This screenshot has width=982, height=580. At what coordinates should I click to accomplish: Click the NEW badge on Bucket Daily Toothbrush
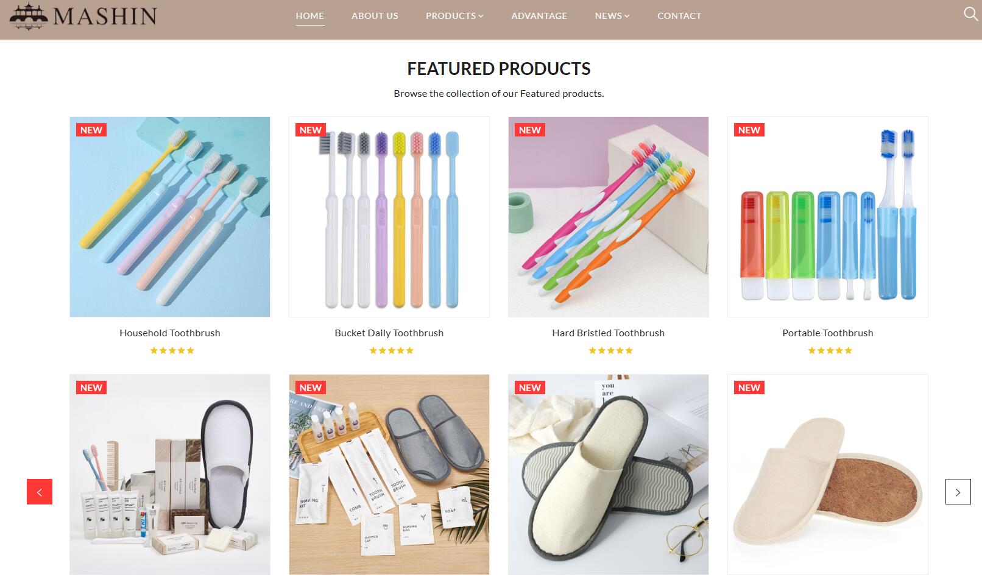pos(310,130)
